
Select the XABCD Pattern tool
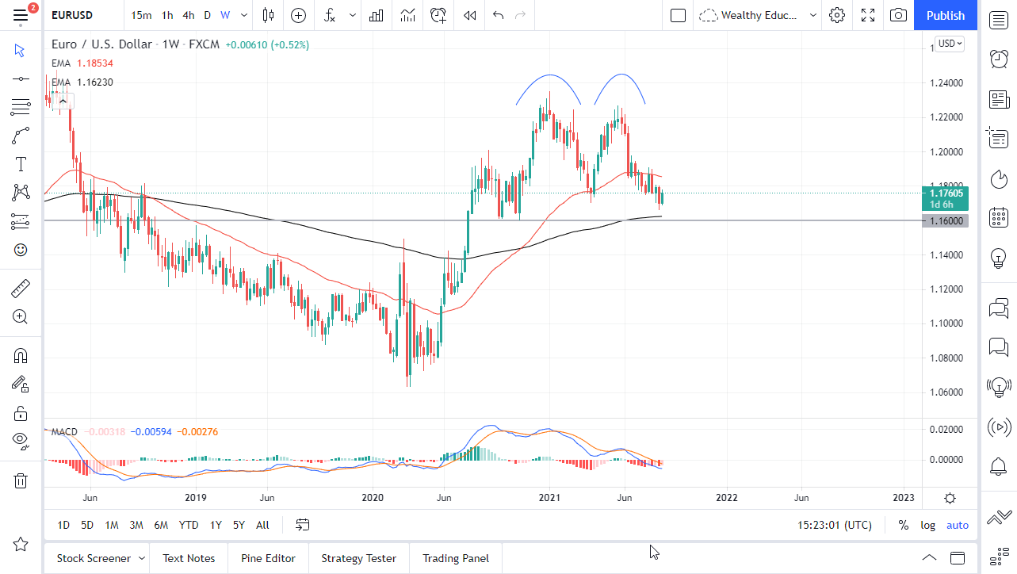click(x=20, y=193)
